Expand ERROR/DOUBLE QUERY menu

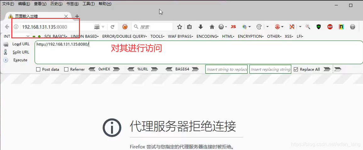coord(125,36)
